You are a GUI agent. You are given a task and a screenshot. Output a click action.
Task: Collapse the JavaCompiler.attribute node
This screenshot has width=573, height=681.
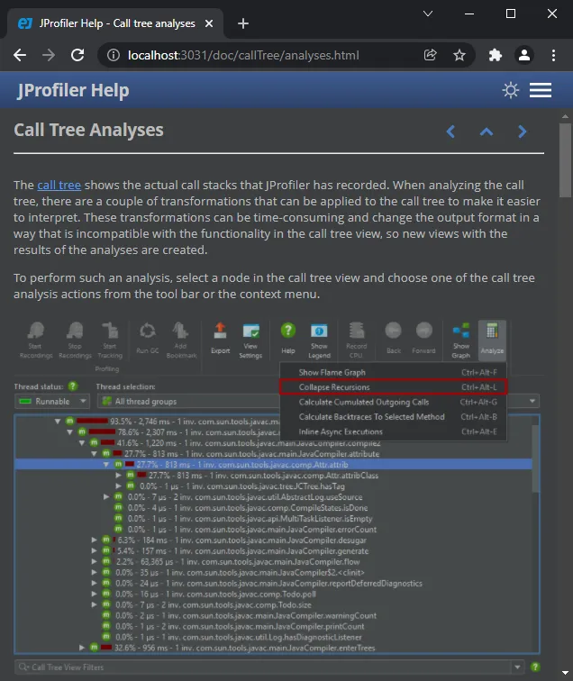94,453
